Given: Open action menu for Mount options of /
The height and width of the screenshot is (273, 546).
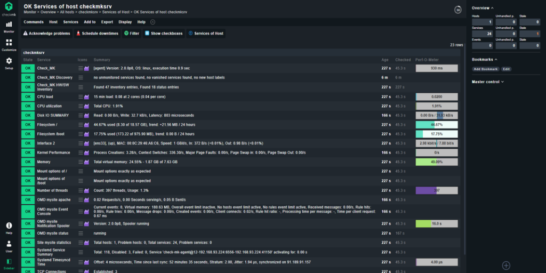Looking at the screenshot, I should tap(81, 171).
